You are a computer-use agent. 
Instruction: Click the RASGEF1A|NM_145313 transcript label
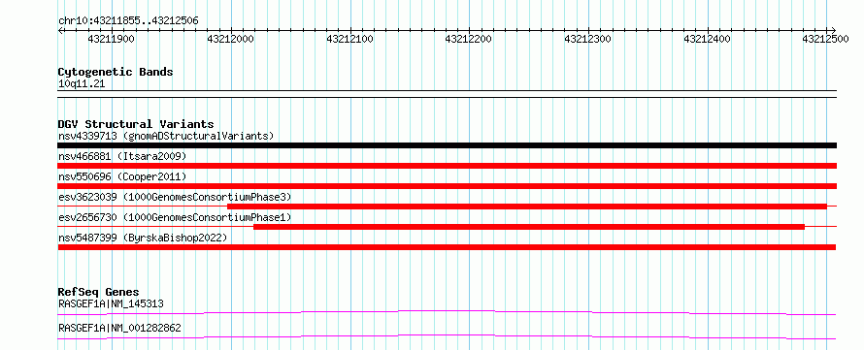pos(111,303)
